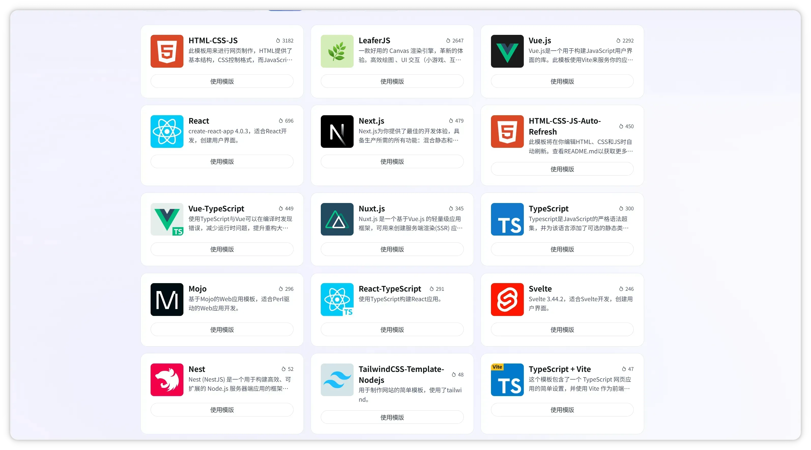Click the Svelte red logo icon

(x=507, y=299)
